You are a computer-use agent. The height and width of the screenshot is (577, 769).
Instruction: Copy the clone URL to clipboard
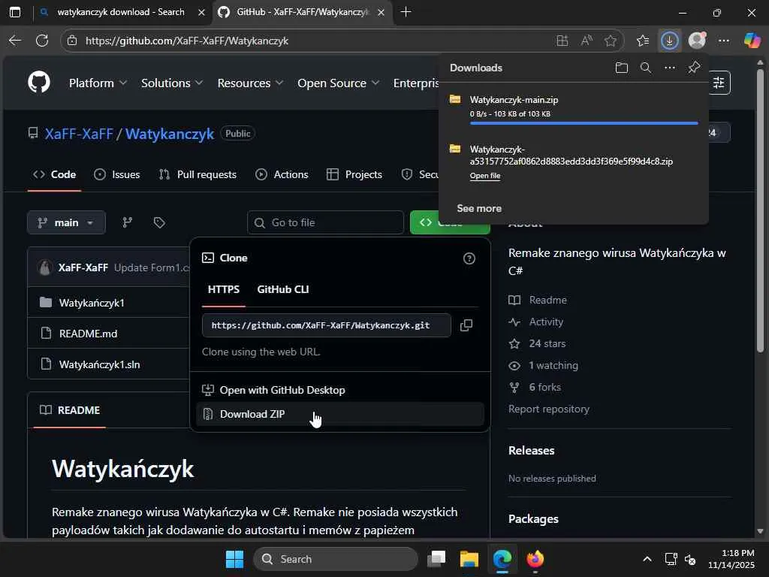[466, 325]
